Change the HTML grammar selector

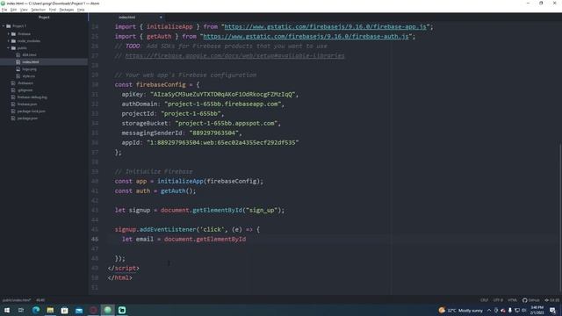(x=512, y=300)
